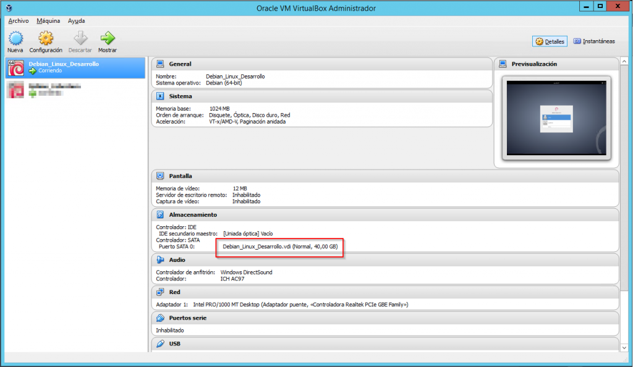This screenshot has width=633, height=367.
Task: Open the Ayuda menu
Action: tap(76, 20)
